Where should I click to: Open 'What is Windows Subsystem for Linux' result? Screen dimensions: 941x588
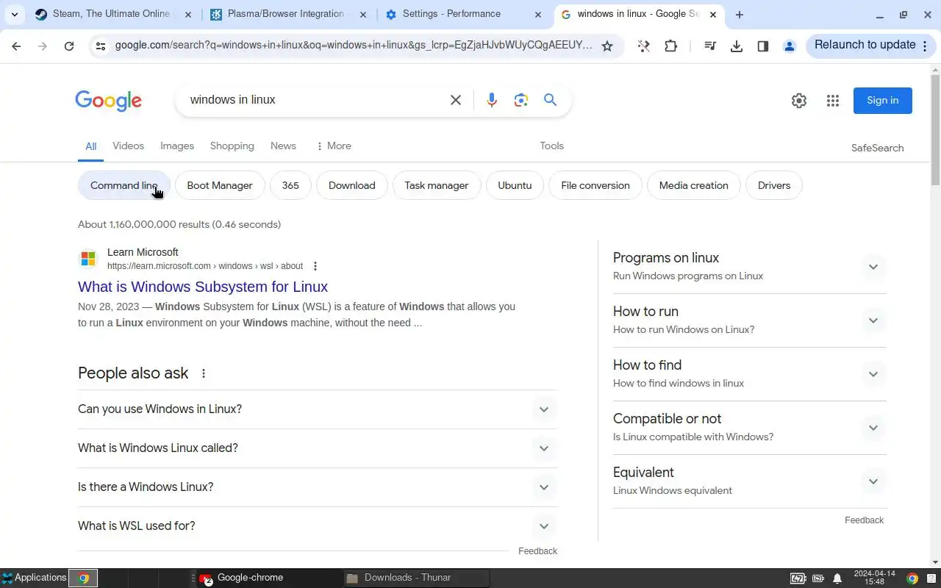(203, 287)
